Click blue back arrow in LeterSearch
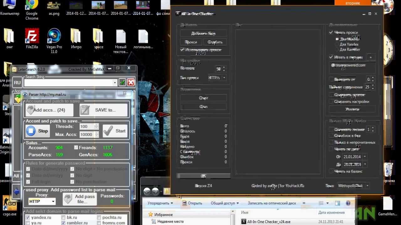Viewport: 401px width, 225px height. coord(17,191)
